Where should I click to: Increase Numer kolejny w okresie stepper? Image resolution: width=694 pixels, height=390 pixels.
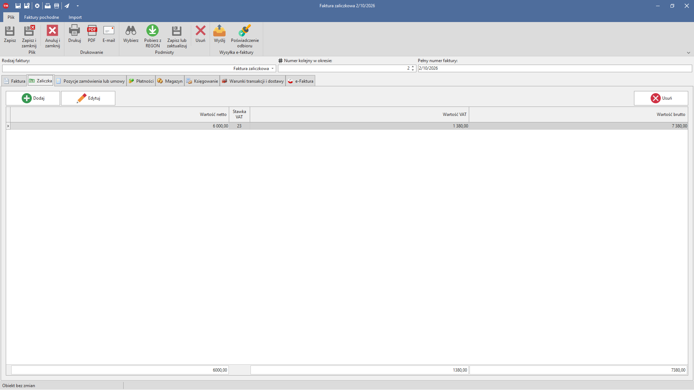pos(413,67)
